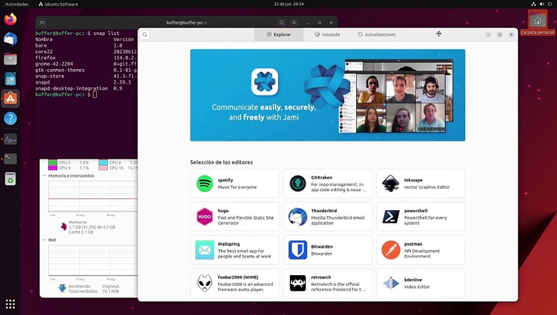Image resolution: width=557 pixels, height=315 pixels.
Task: Switch to the Actualizaciones tab
Action: [x=377, y=35]
